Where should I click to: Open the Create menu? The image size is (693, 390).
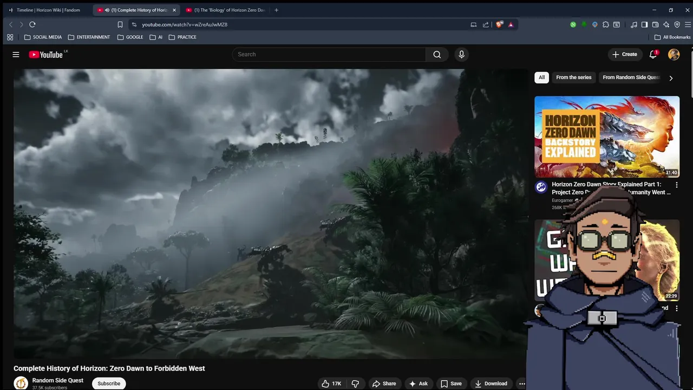coord(624,54)
